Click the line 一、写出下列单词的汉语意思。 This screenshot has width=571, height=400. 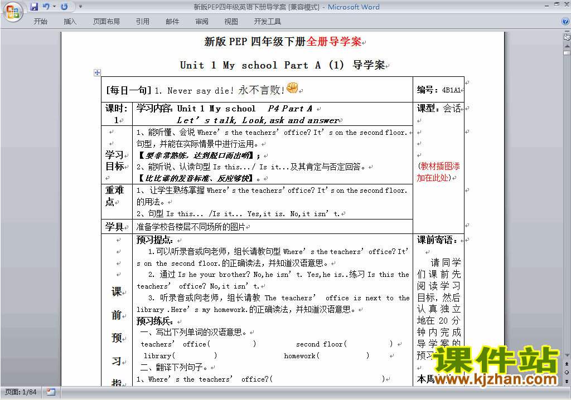tap(193, 332)
